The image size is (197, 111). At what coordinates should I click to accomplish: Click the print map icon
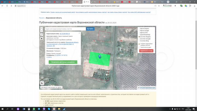(x=42, y=38)
